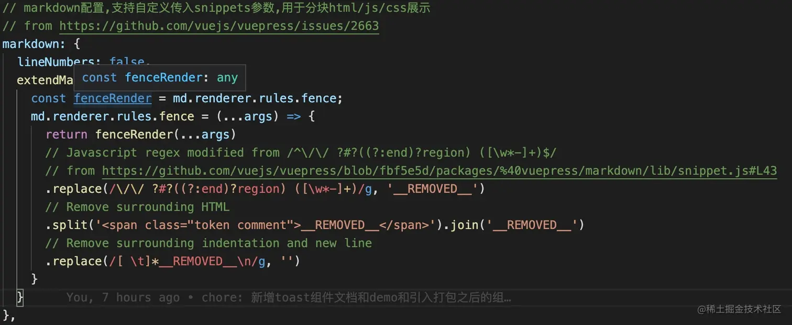Click the 稀土掘金技术社区 watermark
The image size is (792, 325).
click(739, 309)
